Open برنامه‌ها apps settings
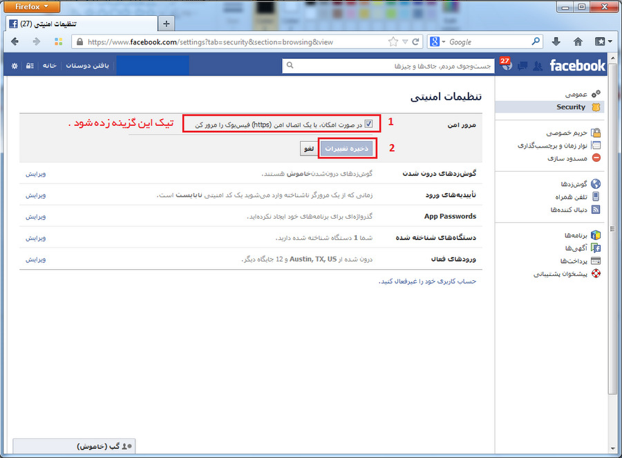Viewport: 622px width, 458px height. click(583, 235)
